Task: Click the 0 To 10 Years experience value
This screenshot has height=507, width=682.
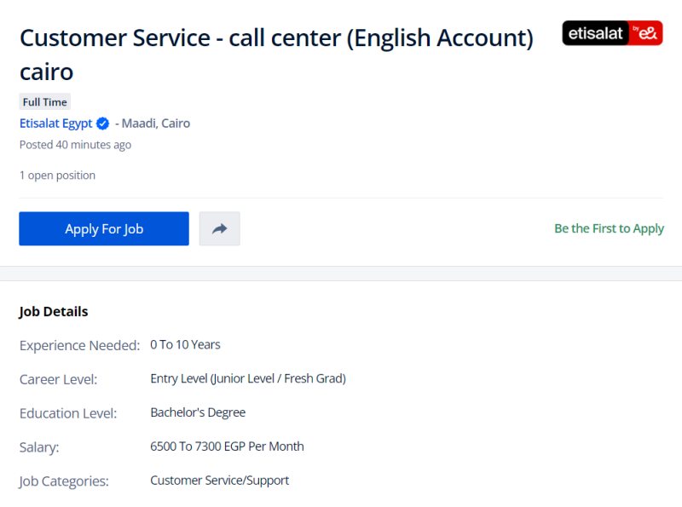Action: pos(185,345)
